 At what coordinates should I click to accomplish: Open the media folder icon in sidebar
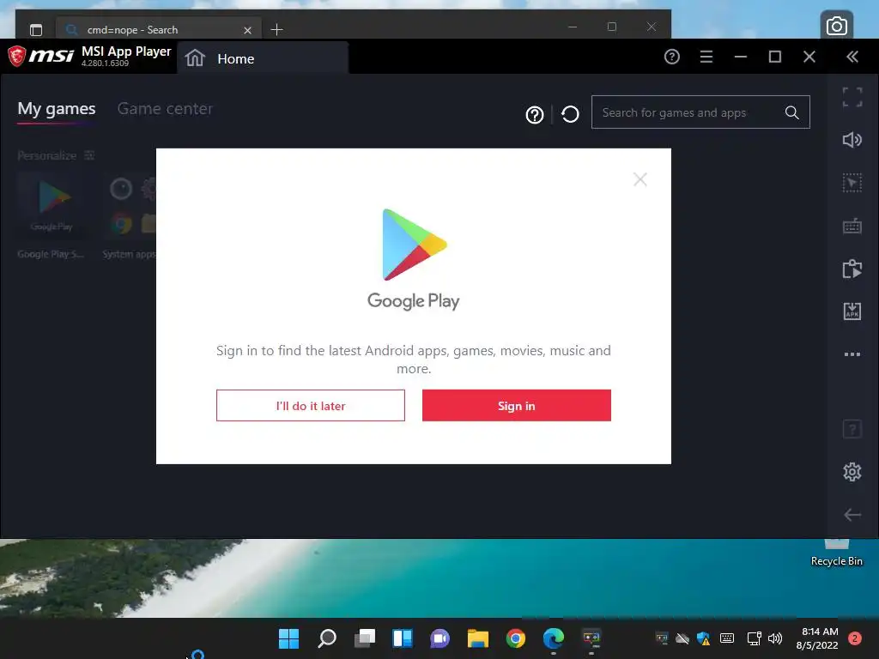pos(852,269)
